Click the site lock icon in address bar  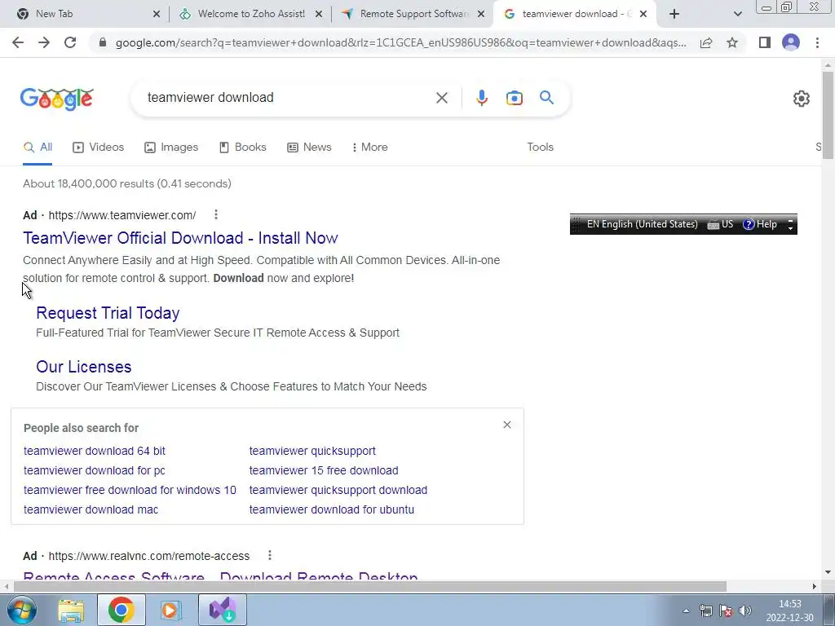pos(103,42)
